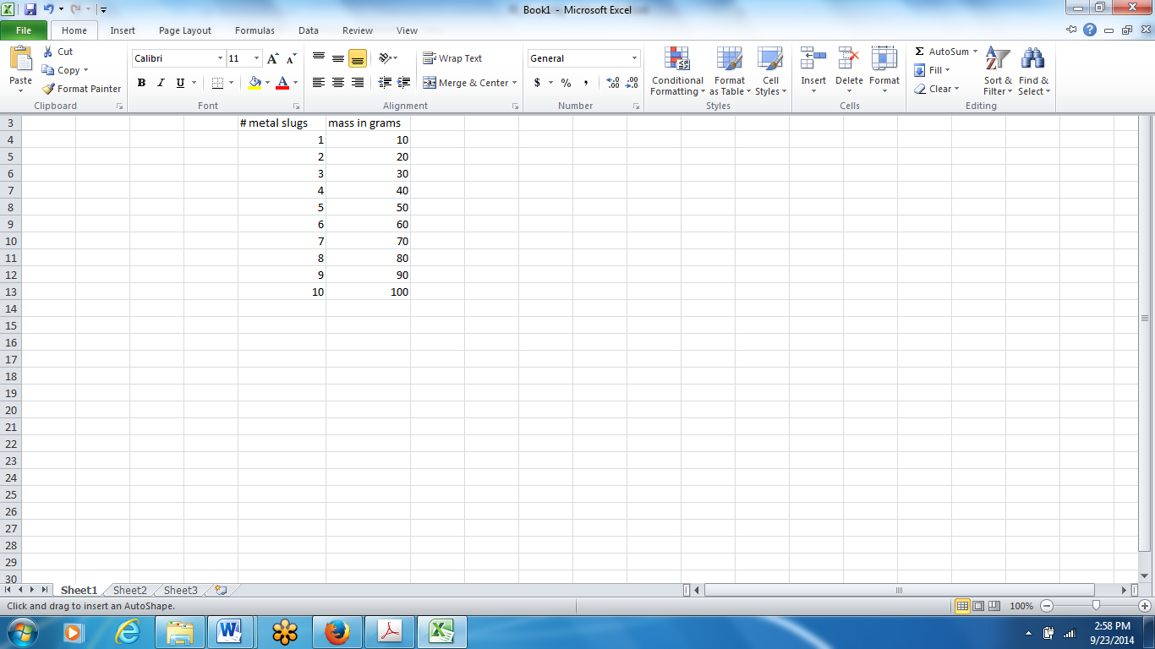This screenshot has height=649, width=1155.
Task: Open the Font Color red swatch
Action: click(x=282, y=83)
